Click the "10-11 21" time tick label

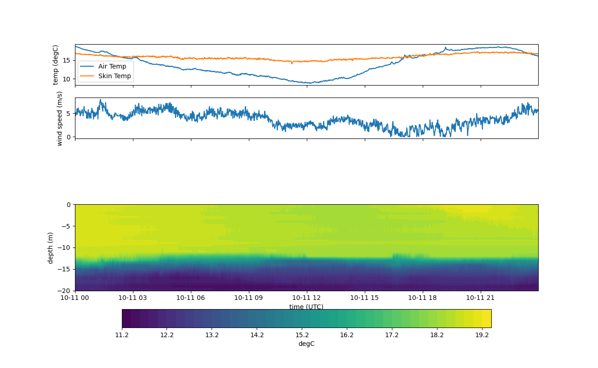point(481,298)
